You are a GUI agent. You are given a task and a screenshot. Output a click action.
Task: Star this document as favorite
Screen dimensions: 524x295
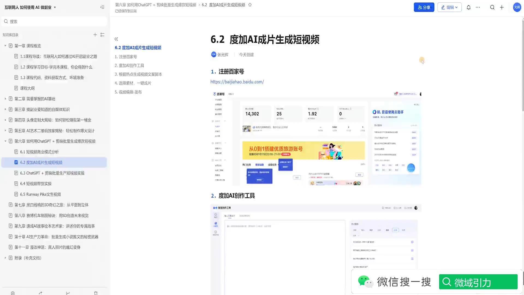coord(250,5)
